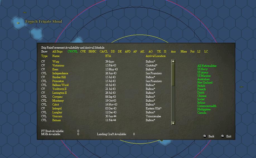Open ship Independence in the list
Screen dimensions: 256x158
[x=60, y=73]
